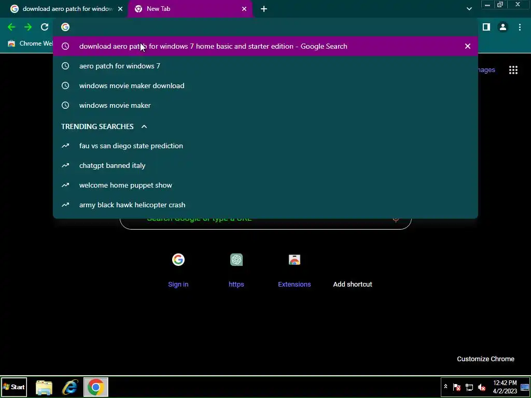Pick the 'windows movie maker' history suggestion
The width and height of the screenshot is (531, 398).
point(265,105)
